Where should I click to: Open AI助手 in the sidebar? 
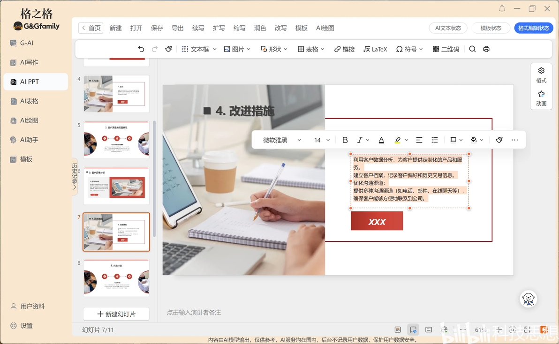point(36,140)
